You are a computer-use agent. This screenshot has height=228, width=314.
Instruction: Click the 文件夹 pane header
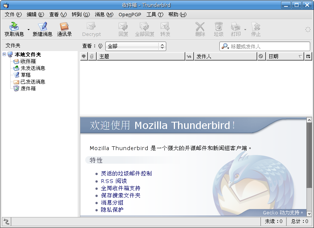[13, 45]
